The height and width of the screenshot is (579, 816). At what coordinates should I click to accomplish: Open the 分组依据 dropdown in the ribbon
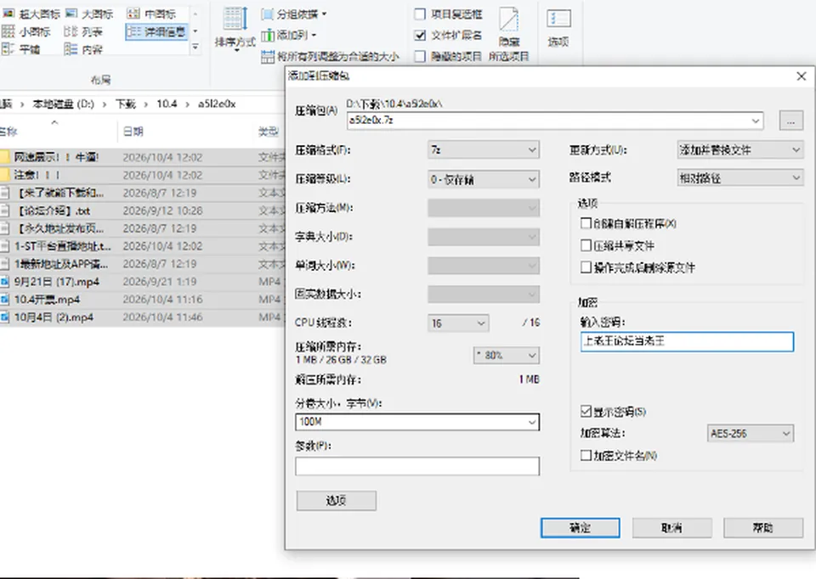point(294,14)
